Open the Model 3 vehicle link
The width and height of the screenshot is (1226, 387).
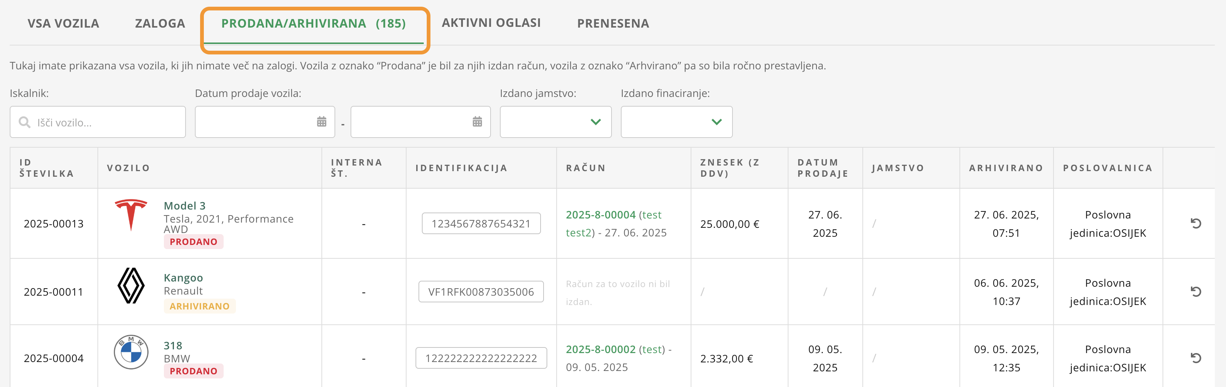(185, 206)
